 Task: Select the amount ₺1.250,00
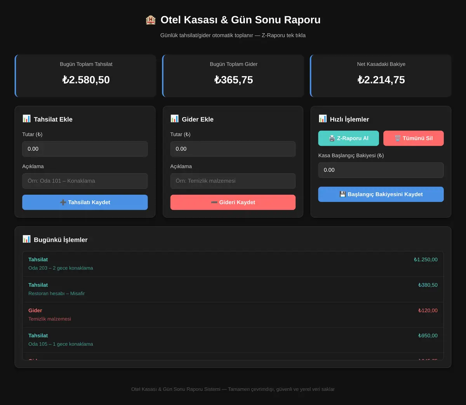click(426, 259)
